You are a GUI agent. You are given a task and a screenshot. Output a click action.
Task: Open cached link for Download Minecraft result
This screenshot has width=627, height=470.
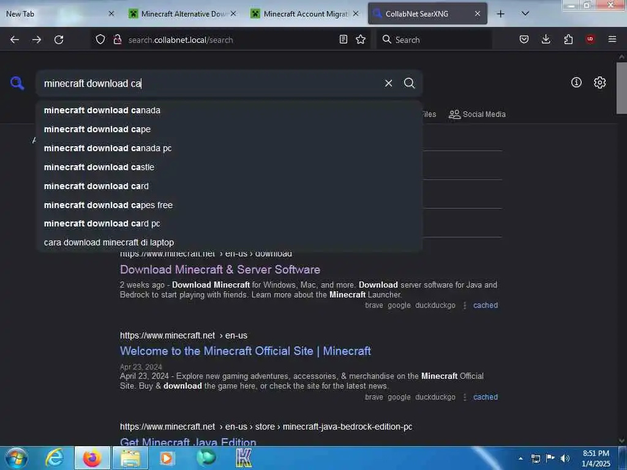(x=486, y=305)
